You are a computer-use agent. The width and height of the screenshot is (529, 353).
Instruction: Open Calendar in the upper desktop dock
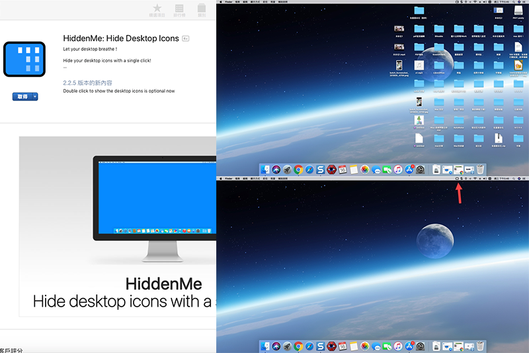[343, 170]
